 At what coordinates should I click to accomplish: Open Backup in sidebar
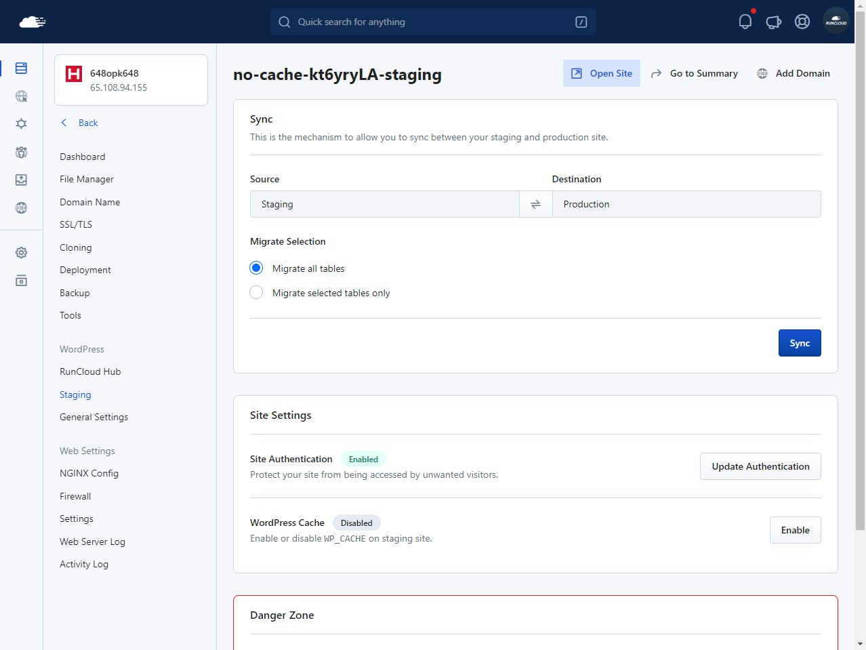pyautogui.click(x=75, y=293)
